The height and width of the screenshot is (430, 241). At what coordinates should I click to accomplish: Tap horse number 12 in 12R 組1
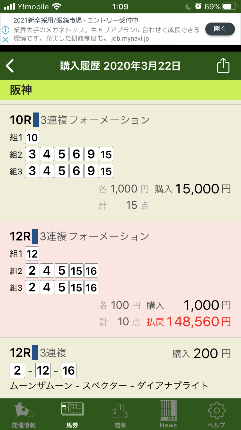32,254
